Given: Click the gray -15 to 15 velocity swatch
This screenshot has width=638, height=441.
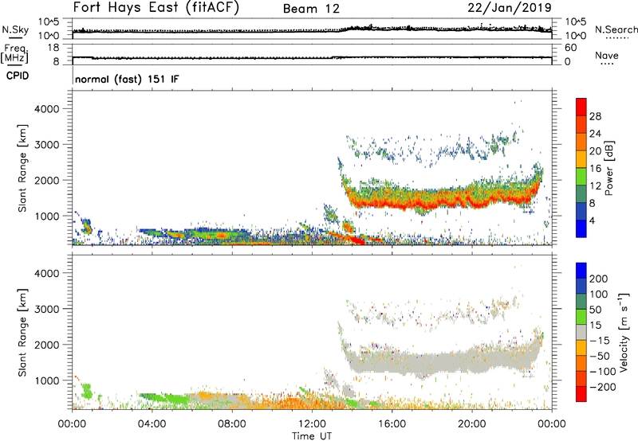Looking at the screenshot, I should click(581, 333).
